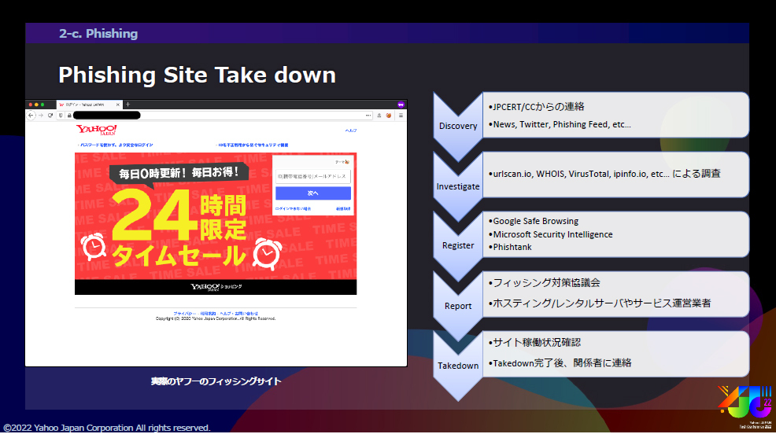
Task: Select the ログイン - Yahoo! JAPAN tab
Action: [88, 105]
